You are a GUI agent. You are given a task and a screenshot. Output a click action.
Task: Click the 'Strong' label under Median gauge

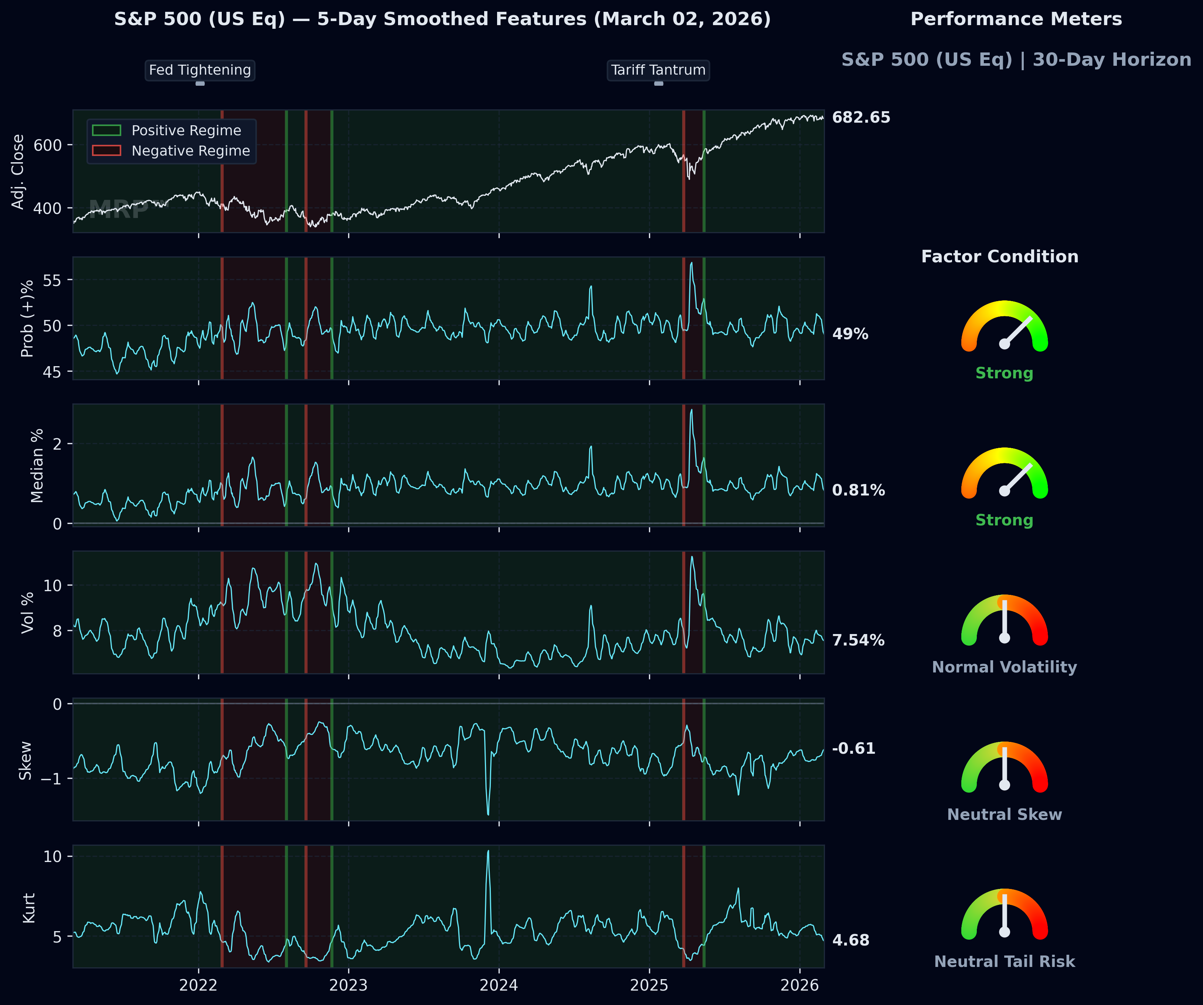point(1004,521)
